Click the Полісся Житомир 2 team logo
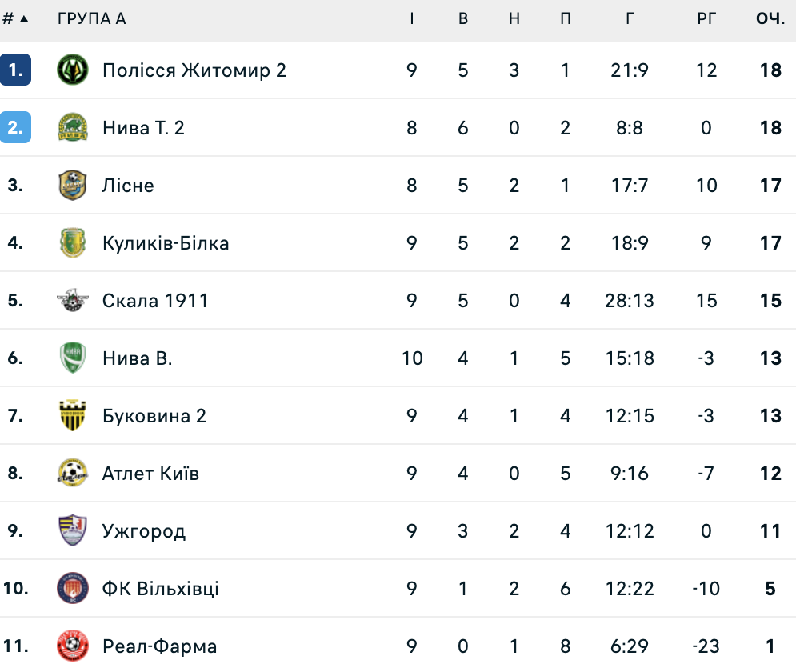The image size is (796, 668). pyautogui.click(x=73, y=70)
